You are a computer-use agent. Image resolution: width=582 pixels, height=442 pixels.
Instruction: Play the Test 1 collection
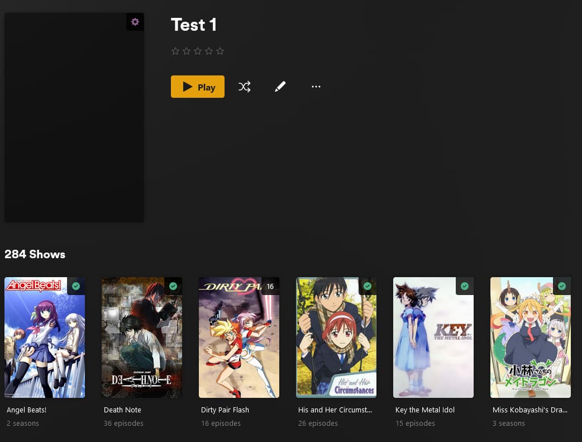click(198, 87)
